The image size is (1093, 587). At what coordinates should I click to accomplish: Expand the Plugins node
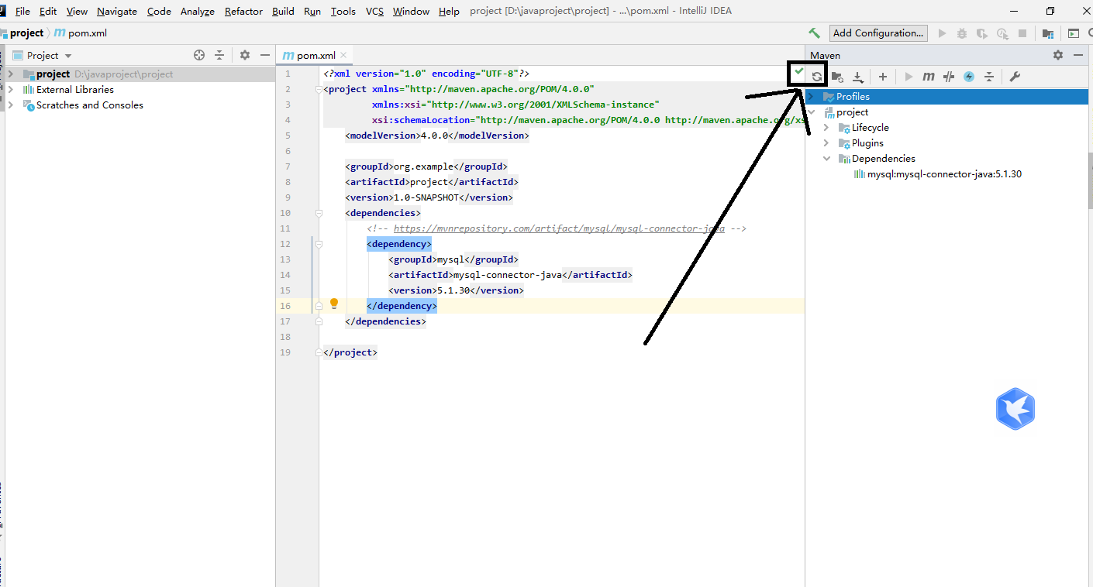tap(826, 143)
